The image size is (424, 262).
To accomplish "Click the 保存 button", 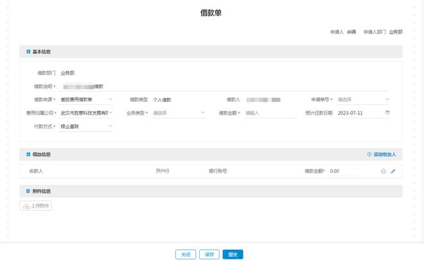I will tap(209, 254).
